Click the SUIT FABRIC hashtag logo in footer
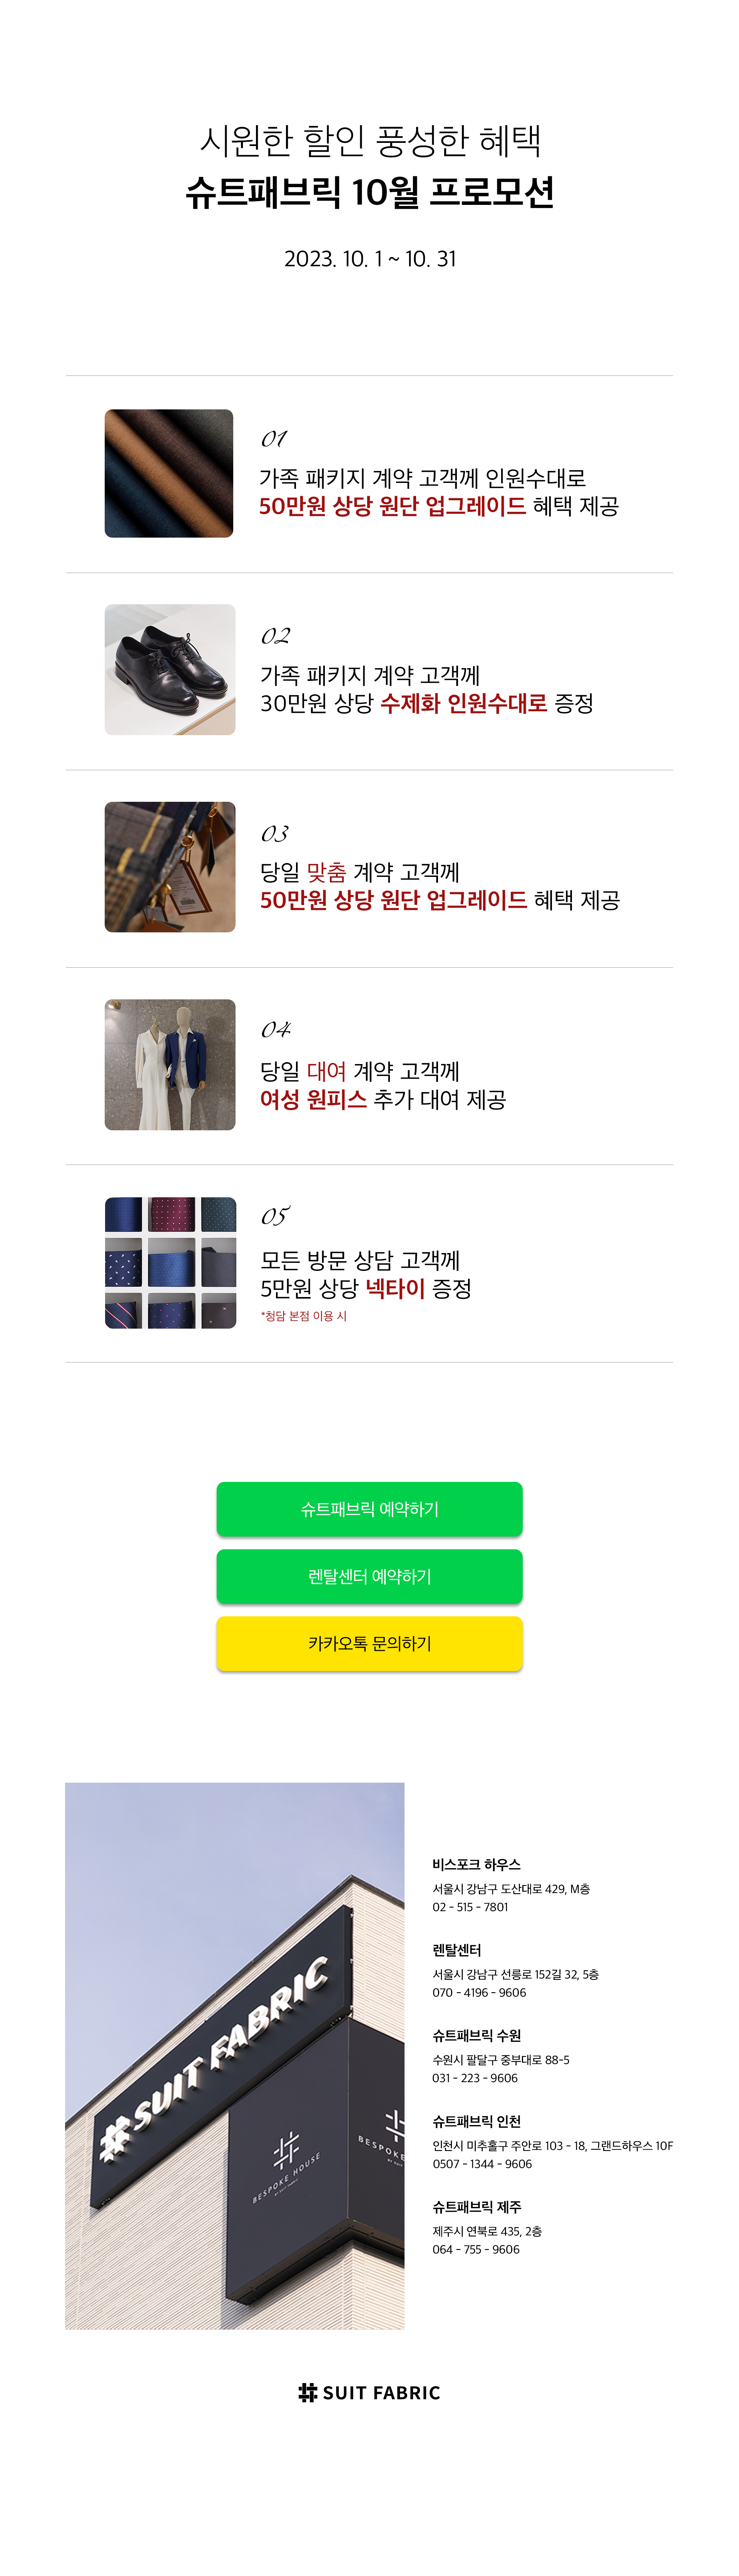 369,2392
